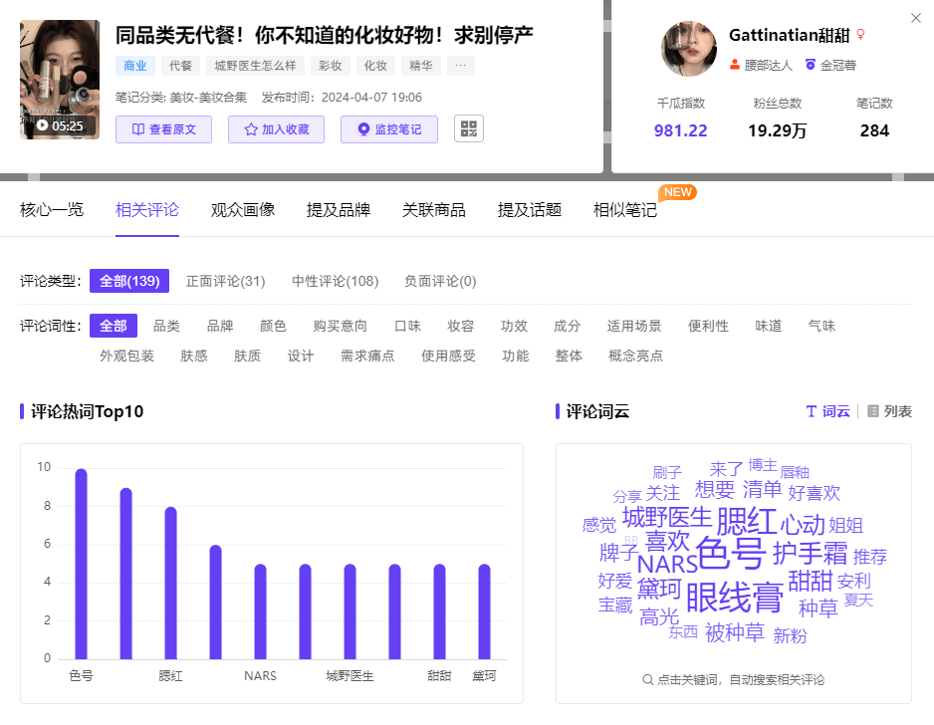Select 气味 word property filter
Screen dimensions: 934x725
pyautogui.click(x=821, y=326)
